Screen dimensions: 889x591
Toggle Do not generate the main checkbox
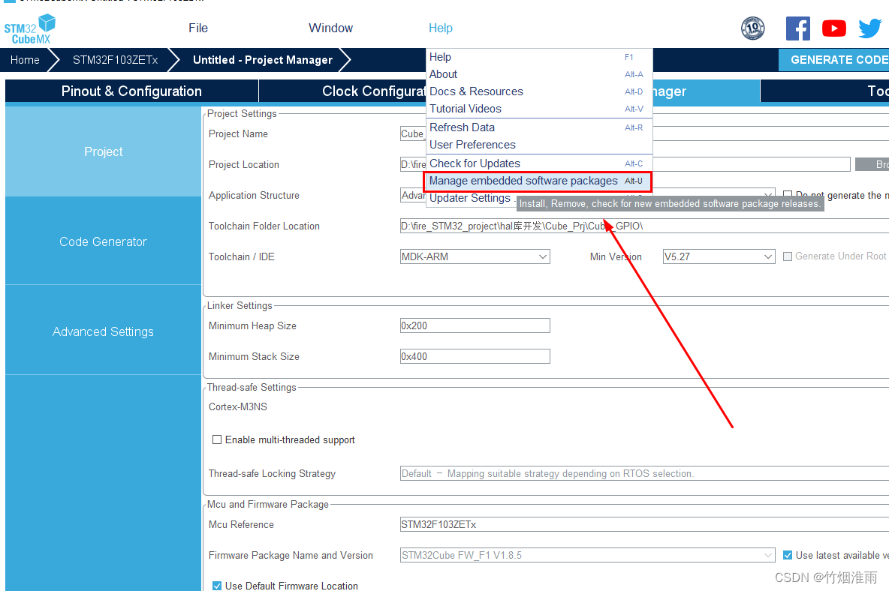(x=788, y=195)
